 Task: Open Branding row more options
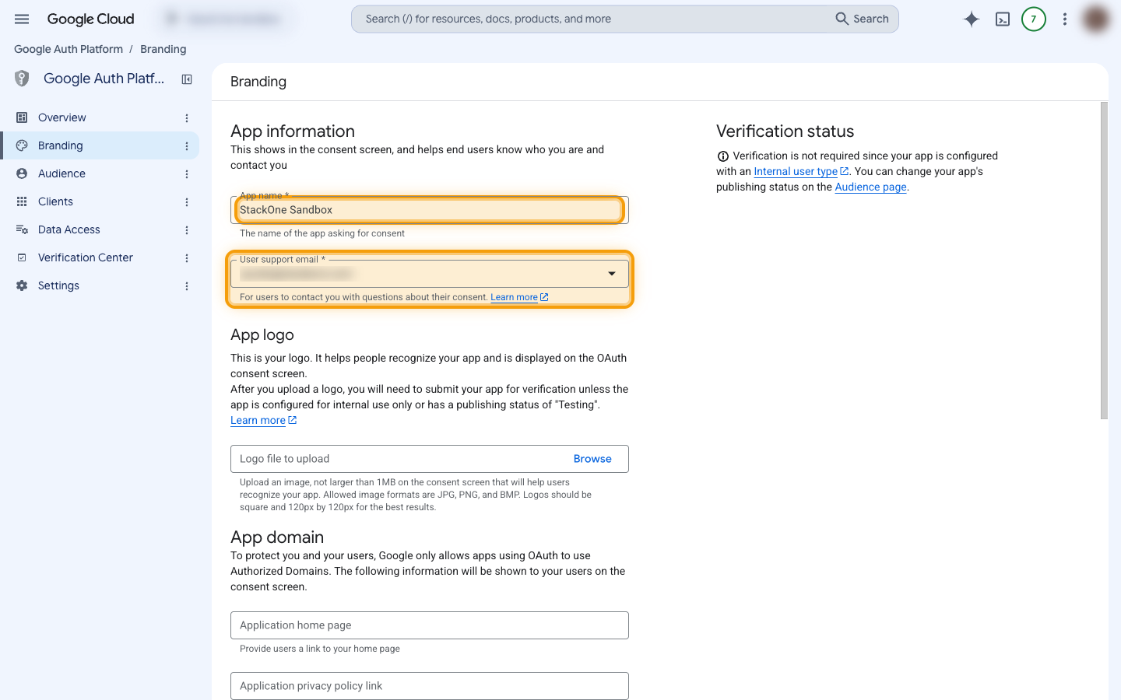[187, 146]
